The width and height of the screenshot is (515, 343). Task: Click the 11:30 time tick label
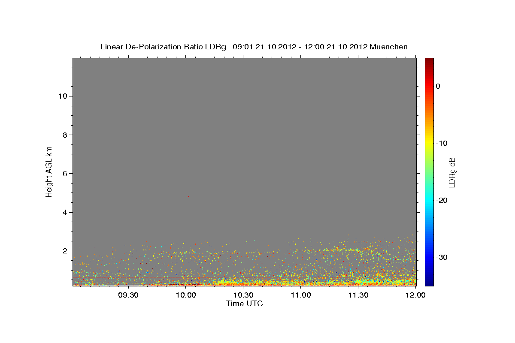(358, 295)
